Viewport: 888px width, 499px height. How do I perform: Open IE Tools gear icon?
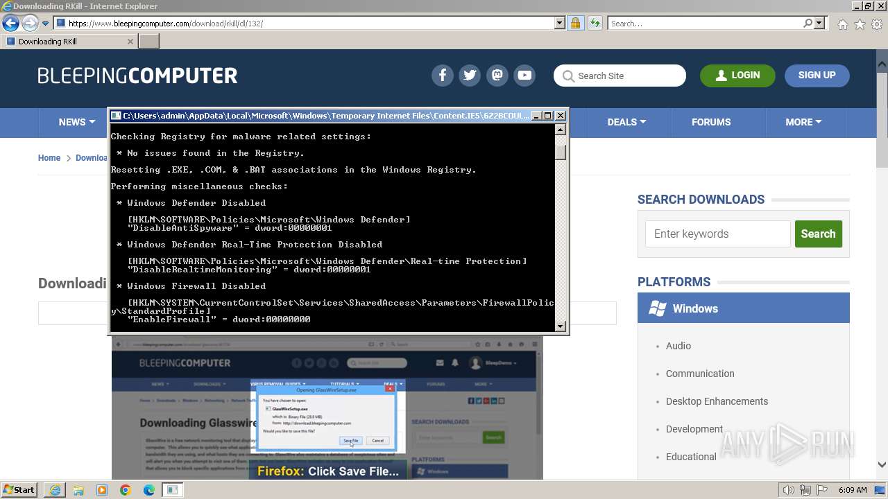(x=877, y=24)
